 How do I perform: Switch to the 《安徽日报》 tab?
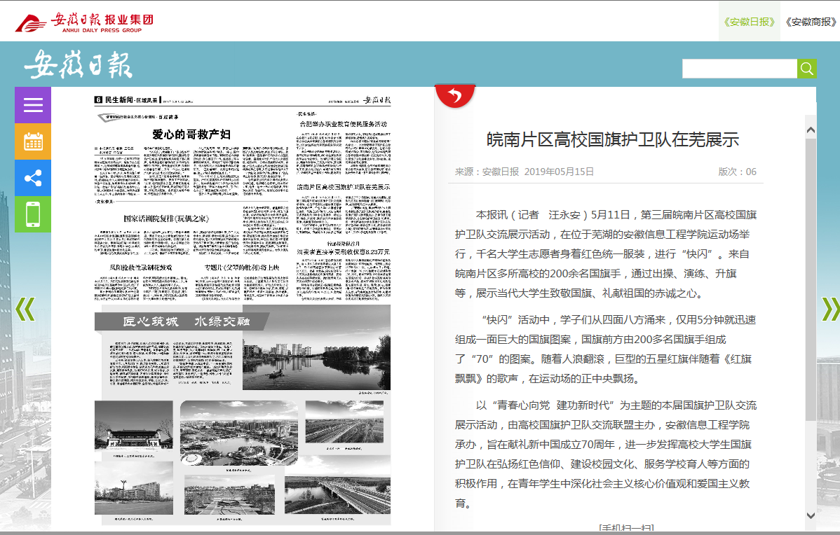pyautogui.click(x=749, y=21)
